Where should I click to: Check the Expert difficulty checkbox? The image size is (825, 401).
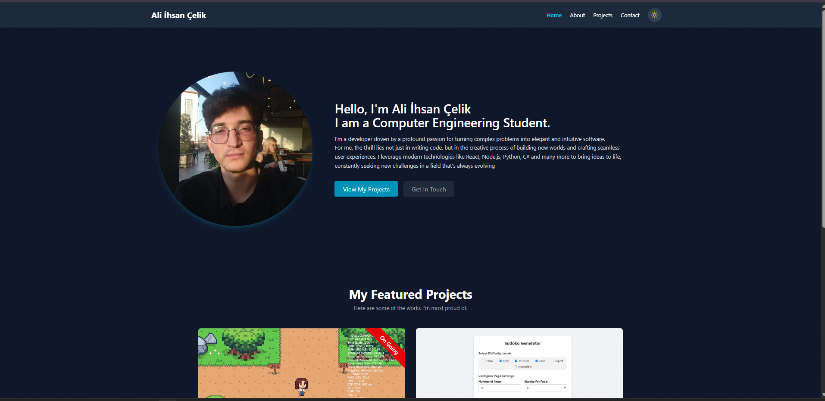pos(553,361)
